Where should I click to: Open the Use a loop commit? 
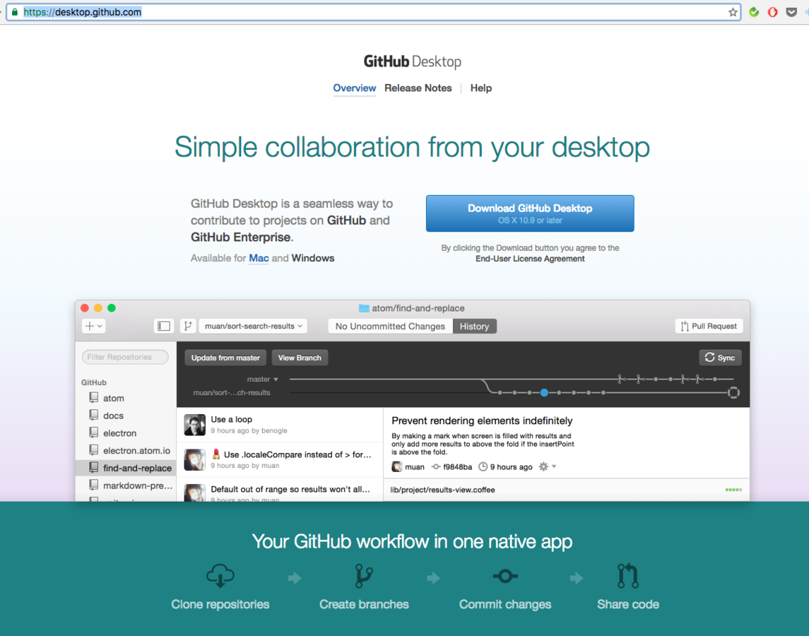click(x=281, y=425)
